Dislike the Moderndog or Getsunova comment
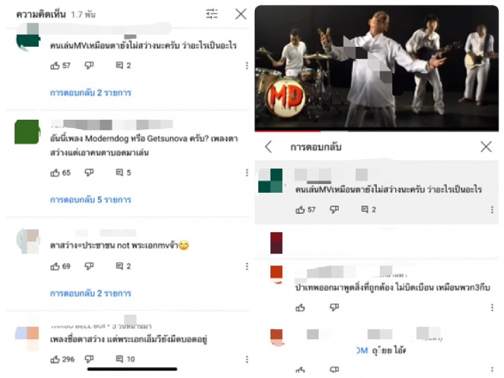Viewport: 504px width, 378px height. 89,173
